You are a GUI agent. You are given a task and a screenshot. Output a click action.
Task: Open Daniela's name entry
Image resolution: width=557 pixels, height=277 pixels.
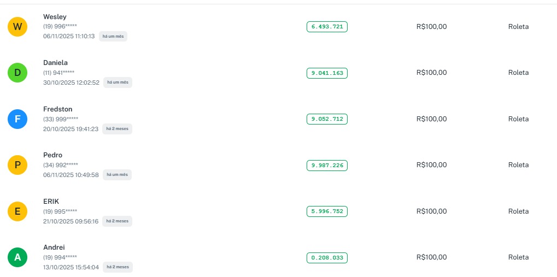tap(55, 63)
